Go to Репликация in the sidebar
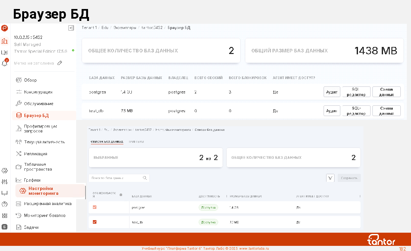Screen dimensions: 411x251 [x=36, y=154]
